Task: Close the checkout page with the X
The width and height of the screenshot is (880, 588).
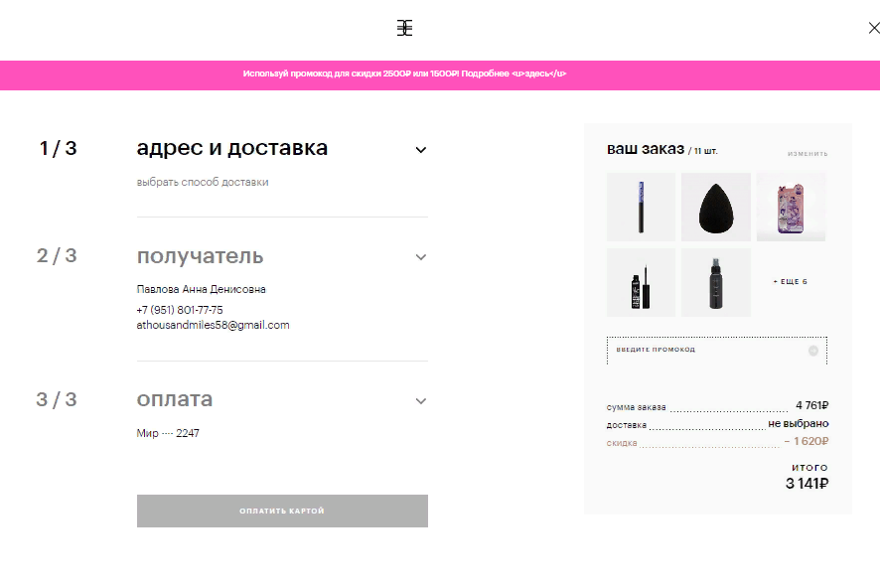Action: (x=873, y=28)
